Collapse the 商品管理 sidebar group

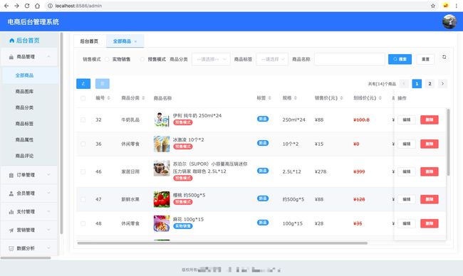pos(48,57)
